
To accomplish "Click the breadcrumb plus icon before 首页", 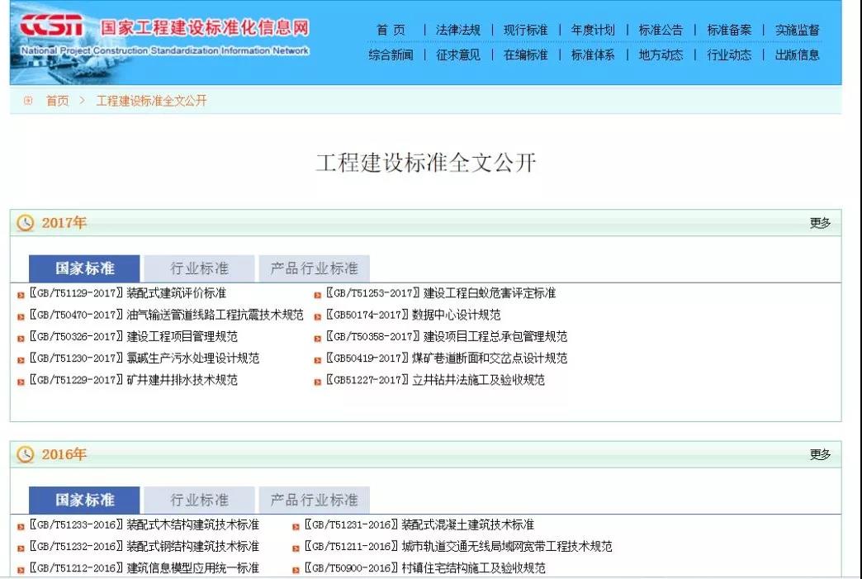I will pos(28,101).
